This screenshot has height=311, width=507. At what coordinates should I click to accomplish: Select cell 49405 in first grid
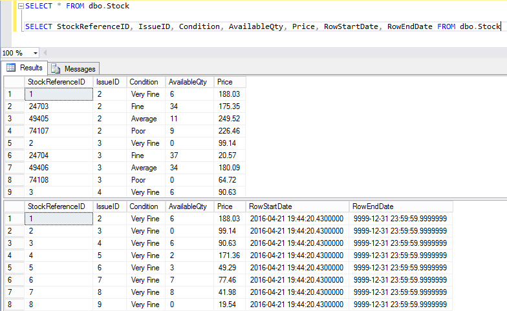click(x=59, y=119)
